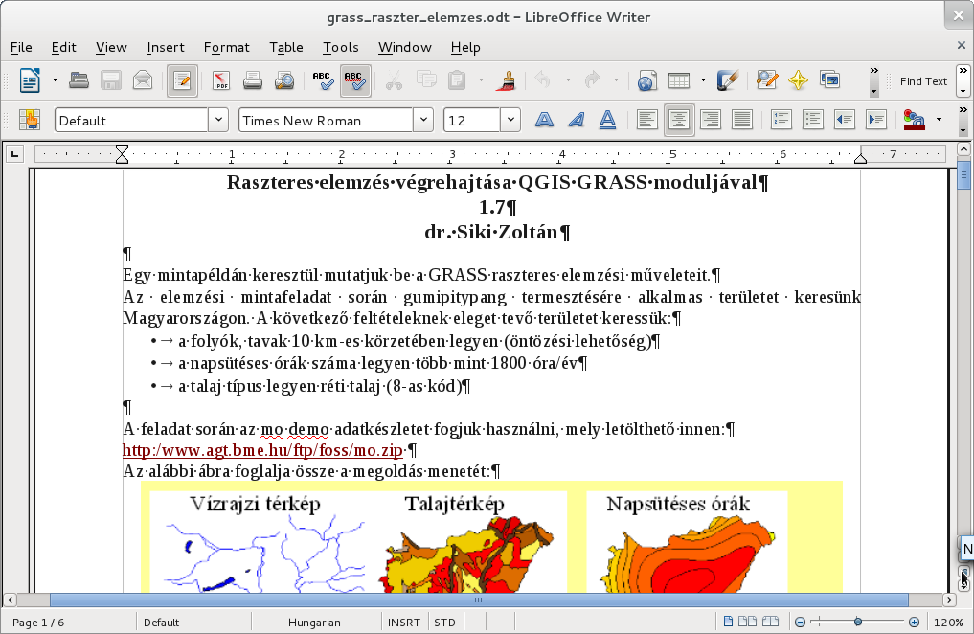Open the Paste options dropdown arrow
The height and width of the screenshot is (634, 974).
coord(481,80)
